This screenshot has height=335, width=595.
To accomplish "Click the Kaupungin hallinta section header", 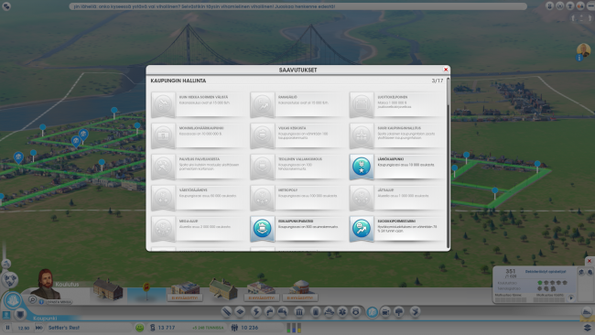I will click(178, 81).
